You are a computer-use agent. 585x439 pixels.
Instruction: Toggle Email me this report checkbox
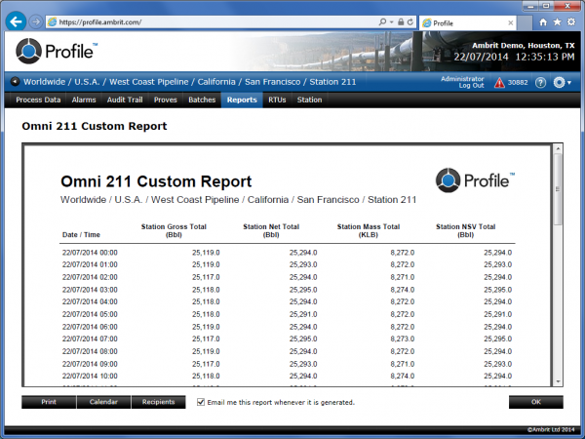[x=201, y=402]
